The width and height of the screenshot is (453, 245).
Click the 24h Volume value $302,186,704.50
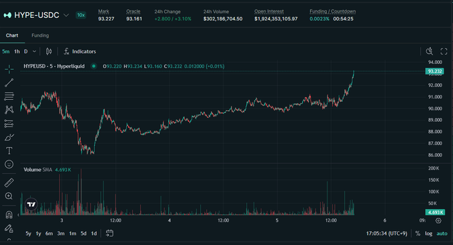(223, 19)
